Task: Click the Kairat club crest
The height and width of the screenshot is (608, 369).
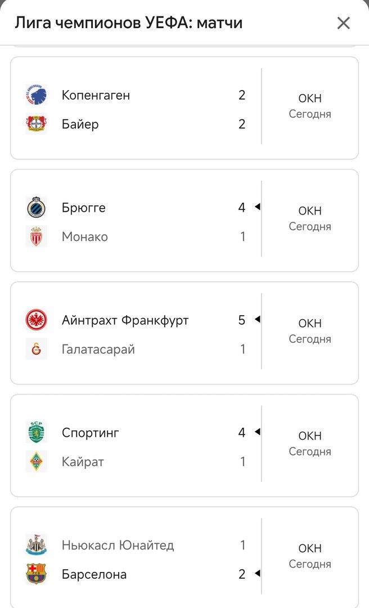Action: (37, 462)
